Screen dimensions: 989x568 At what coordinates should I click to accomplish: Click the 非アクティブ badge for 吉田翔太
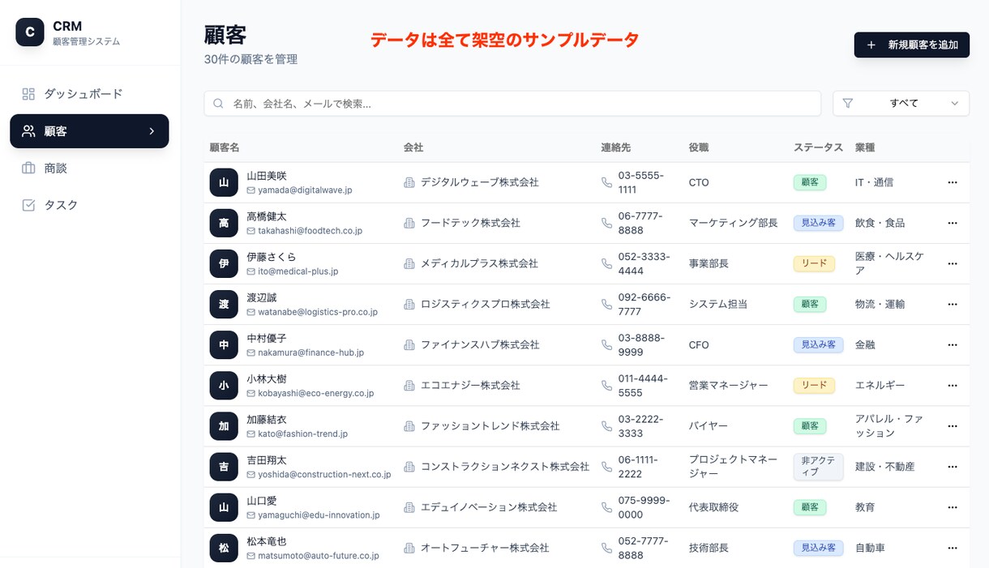coord(819,467)
